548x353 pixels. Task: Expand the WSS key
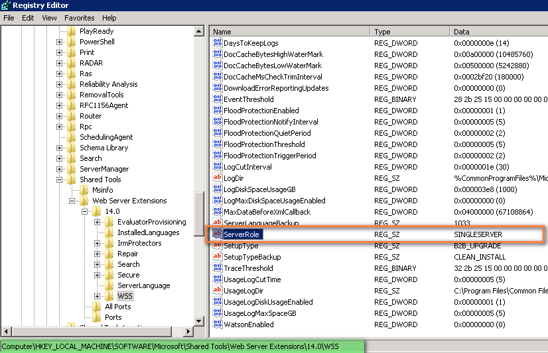[x=97, y=296]
